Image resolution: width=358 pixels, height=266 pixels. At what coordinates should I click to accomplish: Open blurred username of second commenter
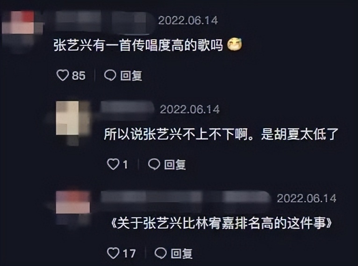[x=128, y=108]
